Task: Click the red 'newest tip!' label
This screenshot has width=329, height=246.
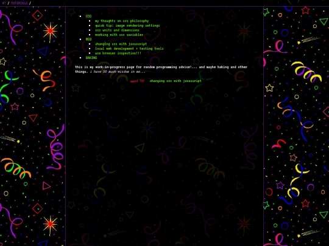Action: (138, 81)
